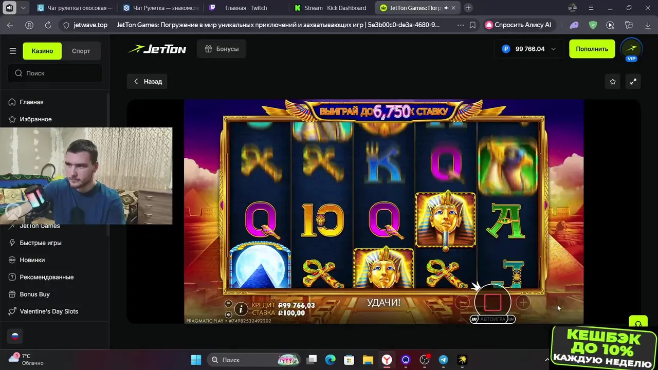Click the Пополнить deposit button
The image size is (658, 370).
pyautogui.click(x=592, y=49)
